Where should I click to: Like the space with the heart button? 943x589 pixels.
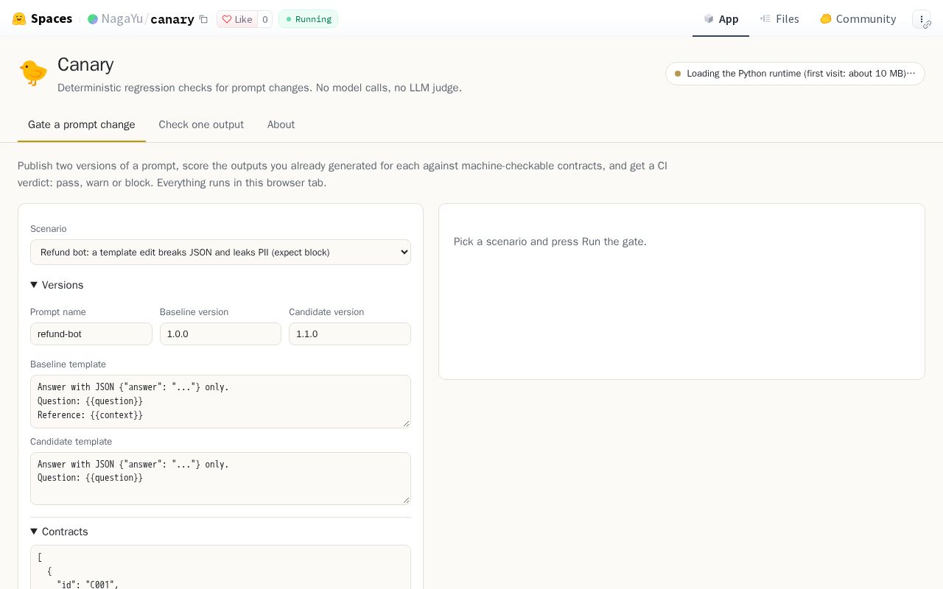click(237, 19)
